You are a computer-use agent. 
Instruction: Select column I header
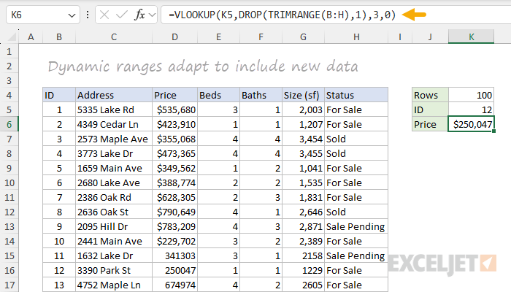pos(400,36)
